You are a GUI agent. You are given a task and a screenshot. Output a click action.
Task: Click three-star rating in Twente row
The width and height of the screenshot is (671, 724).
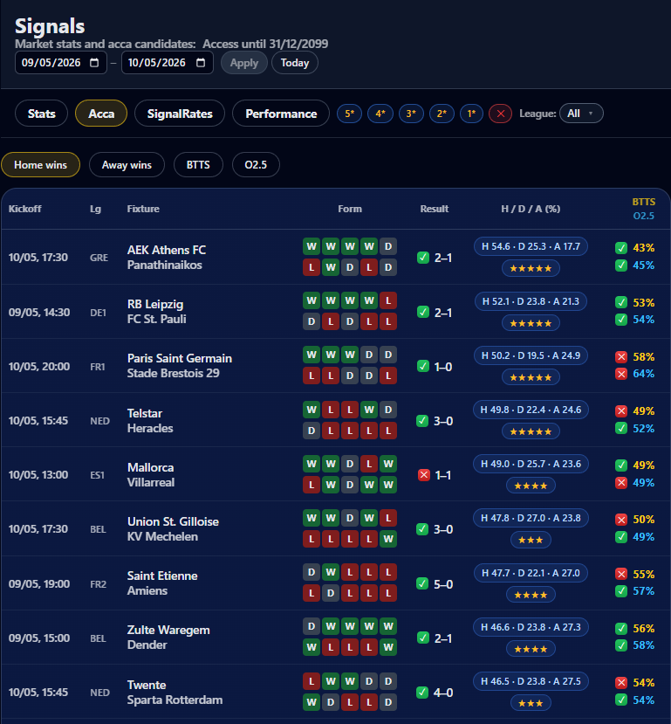click(531, 703)
